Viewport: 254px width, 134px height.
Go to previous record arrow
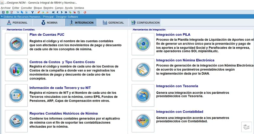[x=57, y=12]
